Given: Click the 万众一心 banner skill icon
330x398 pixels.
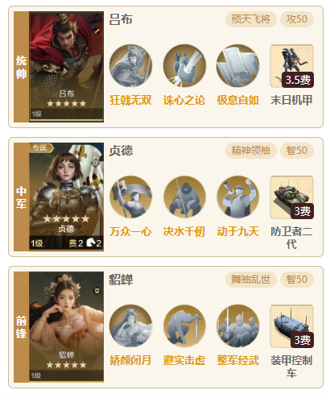Looking at the screenshot, I should coord(130,197).
